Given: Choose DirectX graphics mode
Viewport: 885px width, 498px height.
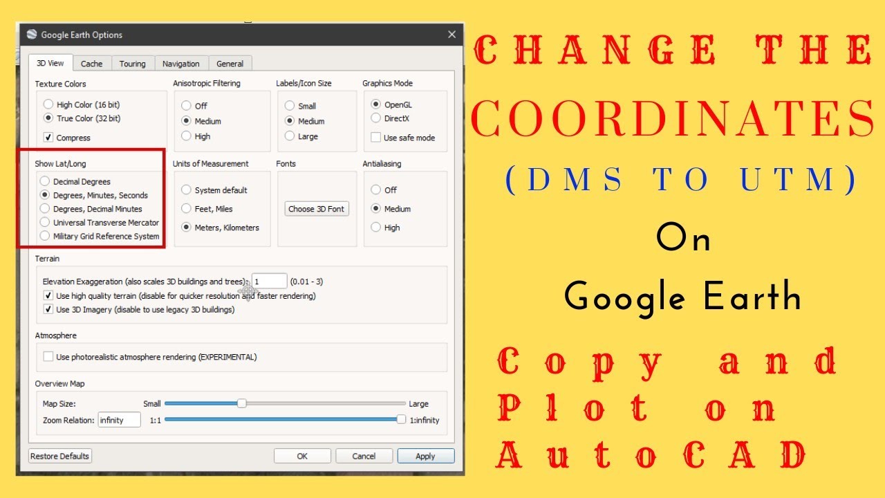Looking at the screenshot, I should click(375, 118).
